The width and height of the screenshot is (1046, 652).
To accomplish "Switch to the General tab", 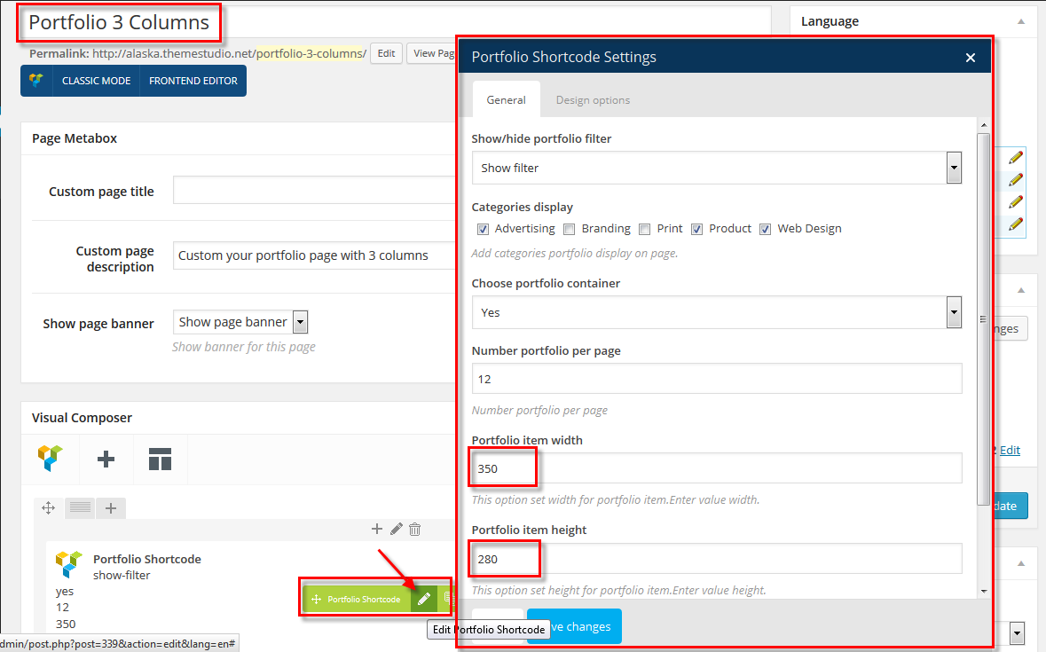I will coord(506,100).
